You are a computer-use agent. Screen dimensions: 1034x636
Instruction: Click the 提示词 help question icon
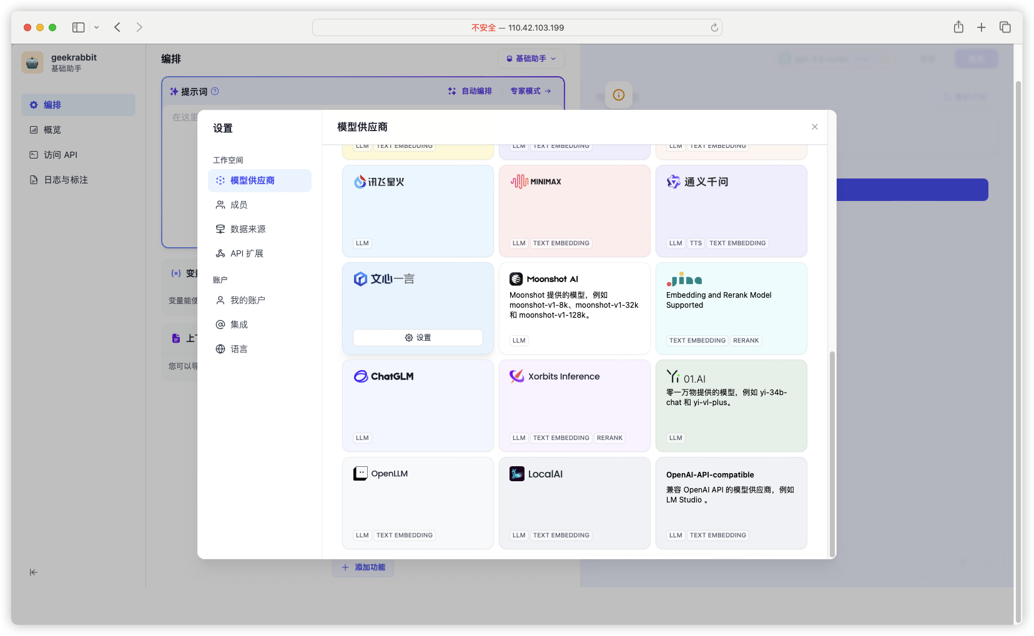tap(215, 91)
